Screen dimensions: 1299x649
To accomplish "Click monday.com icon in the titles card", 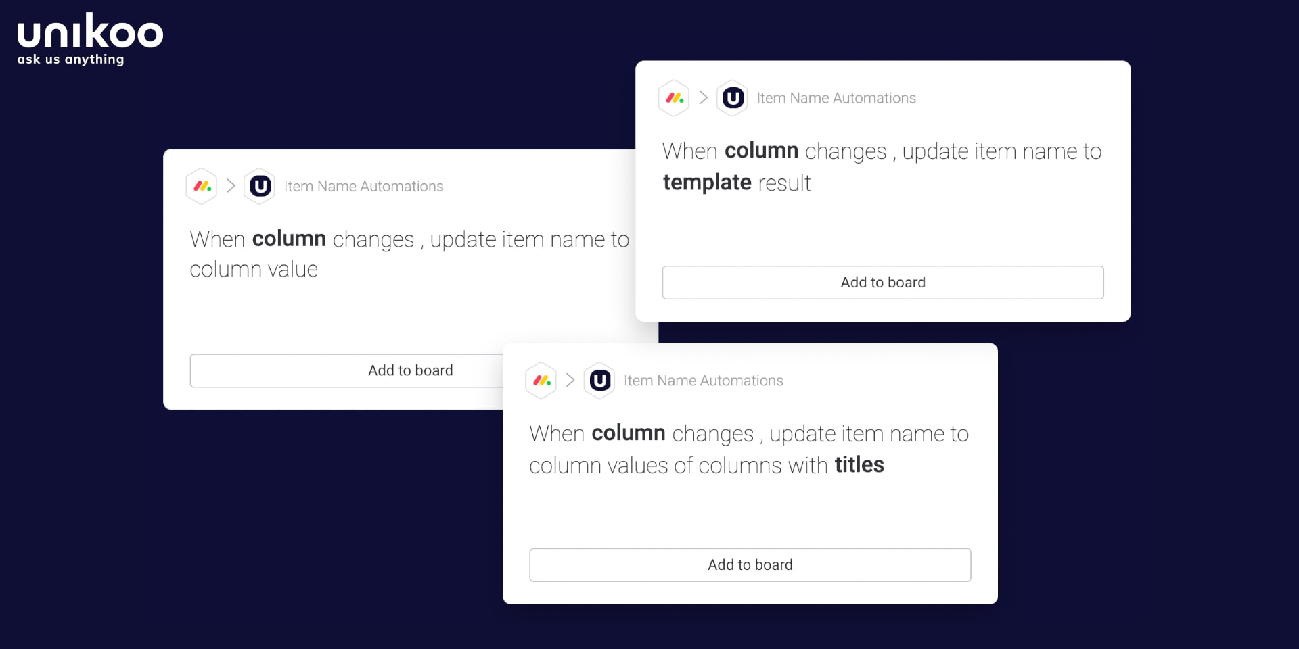I will click(x=541, y=381).
